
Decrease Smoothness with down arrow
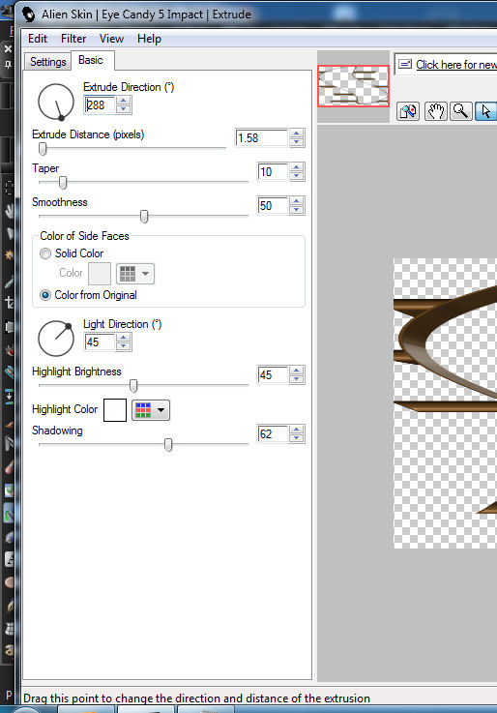297,210
